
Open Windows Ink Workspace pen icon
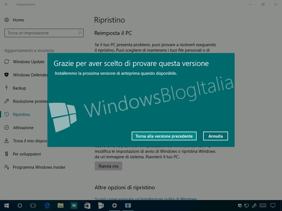pyautogui.click(x=254, y=205)
